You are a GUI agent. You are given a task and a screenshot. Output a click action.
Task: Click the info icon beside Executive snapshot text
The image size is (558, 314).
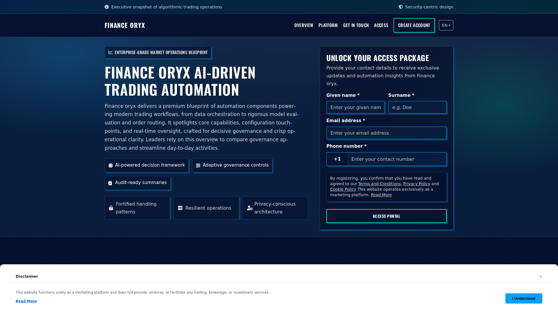coord(107,7)
